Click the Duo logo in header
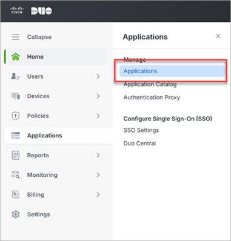The height and width of the screenshot is (241, 231). click(41, 11)
